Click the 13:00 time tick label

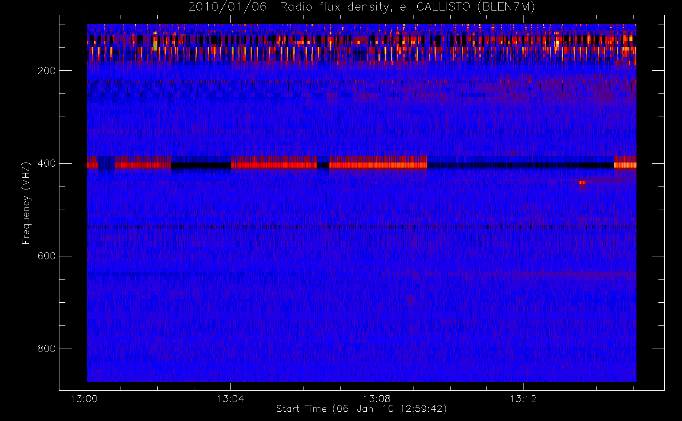click(x=84, y=399)
